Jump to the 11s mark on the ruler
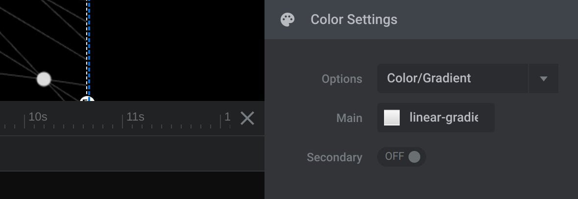 tap(135, 117)
